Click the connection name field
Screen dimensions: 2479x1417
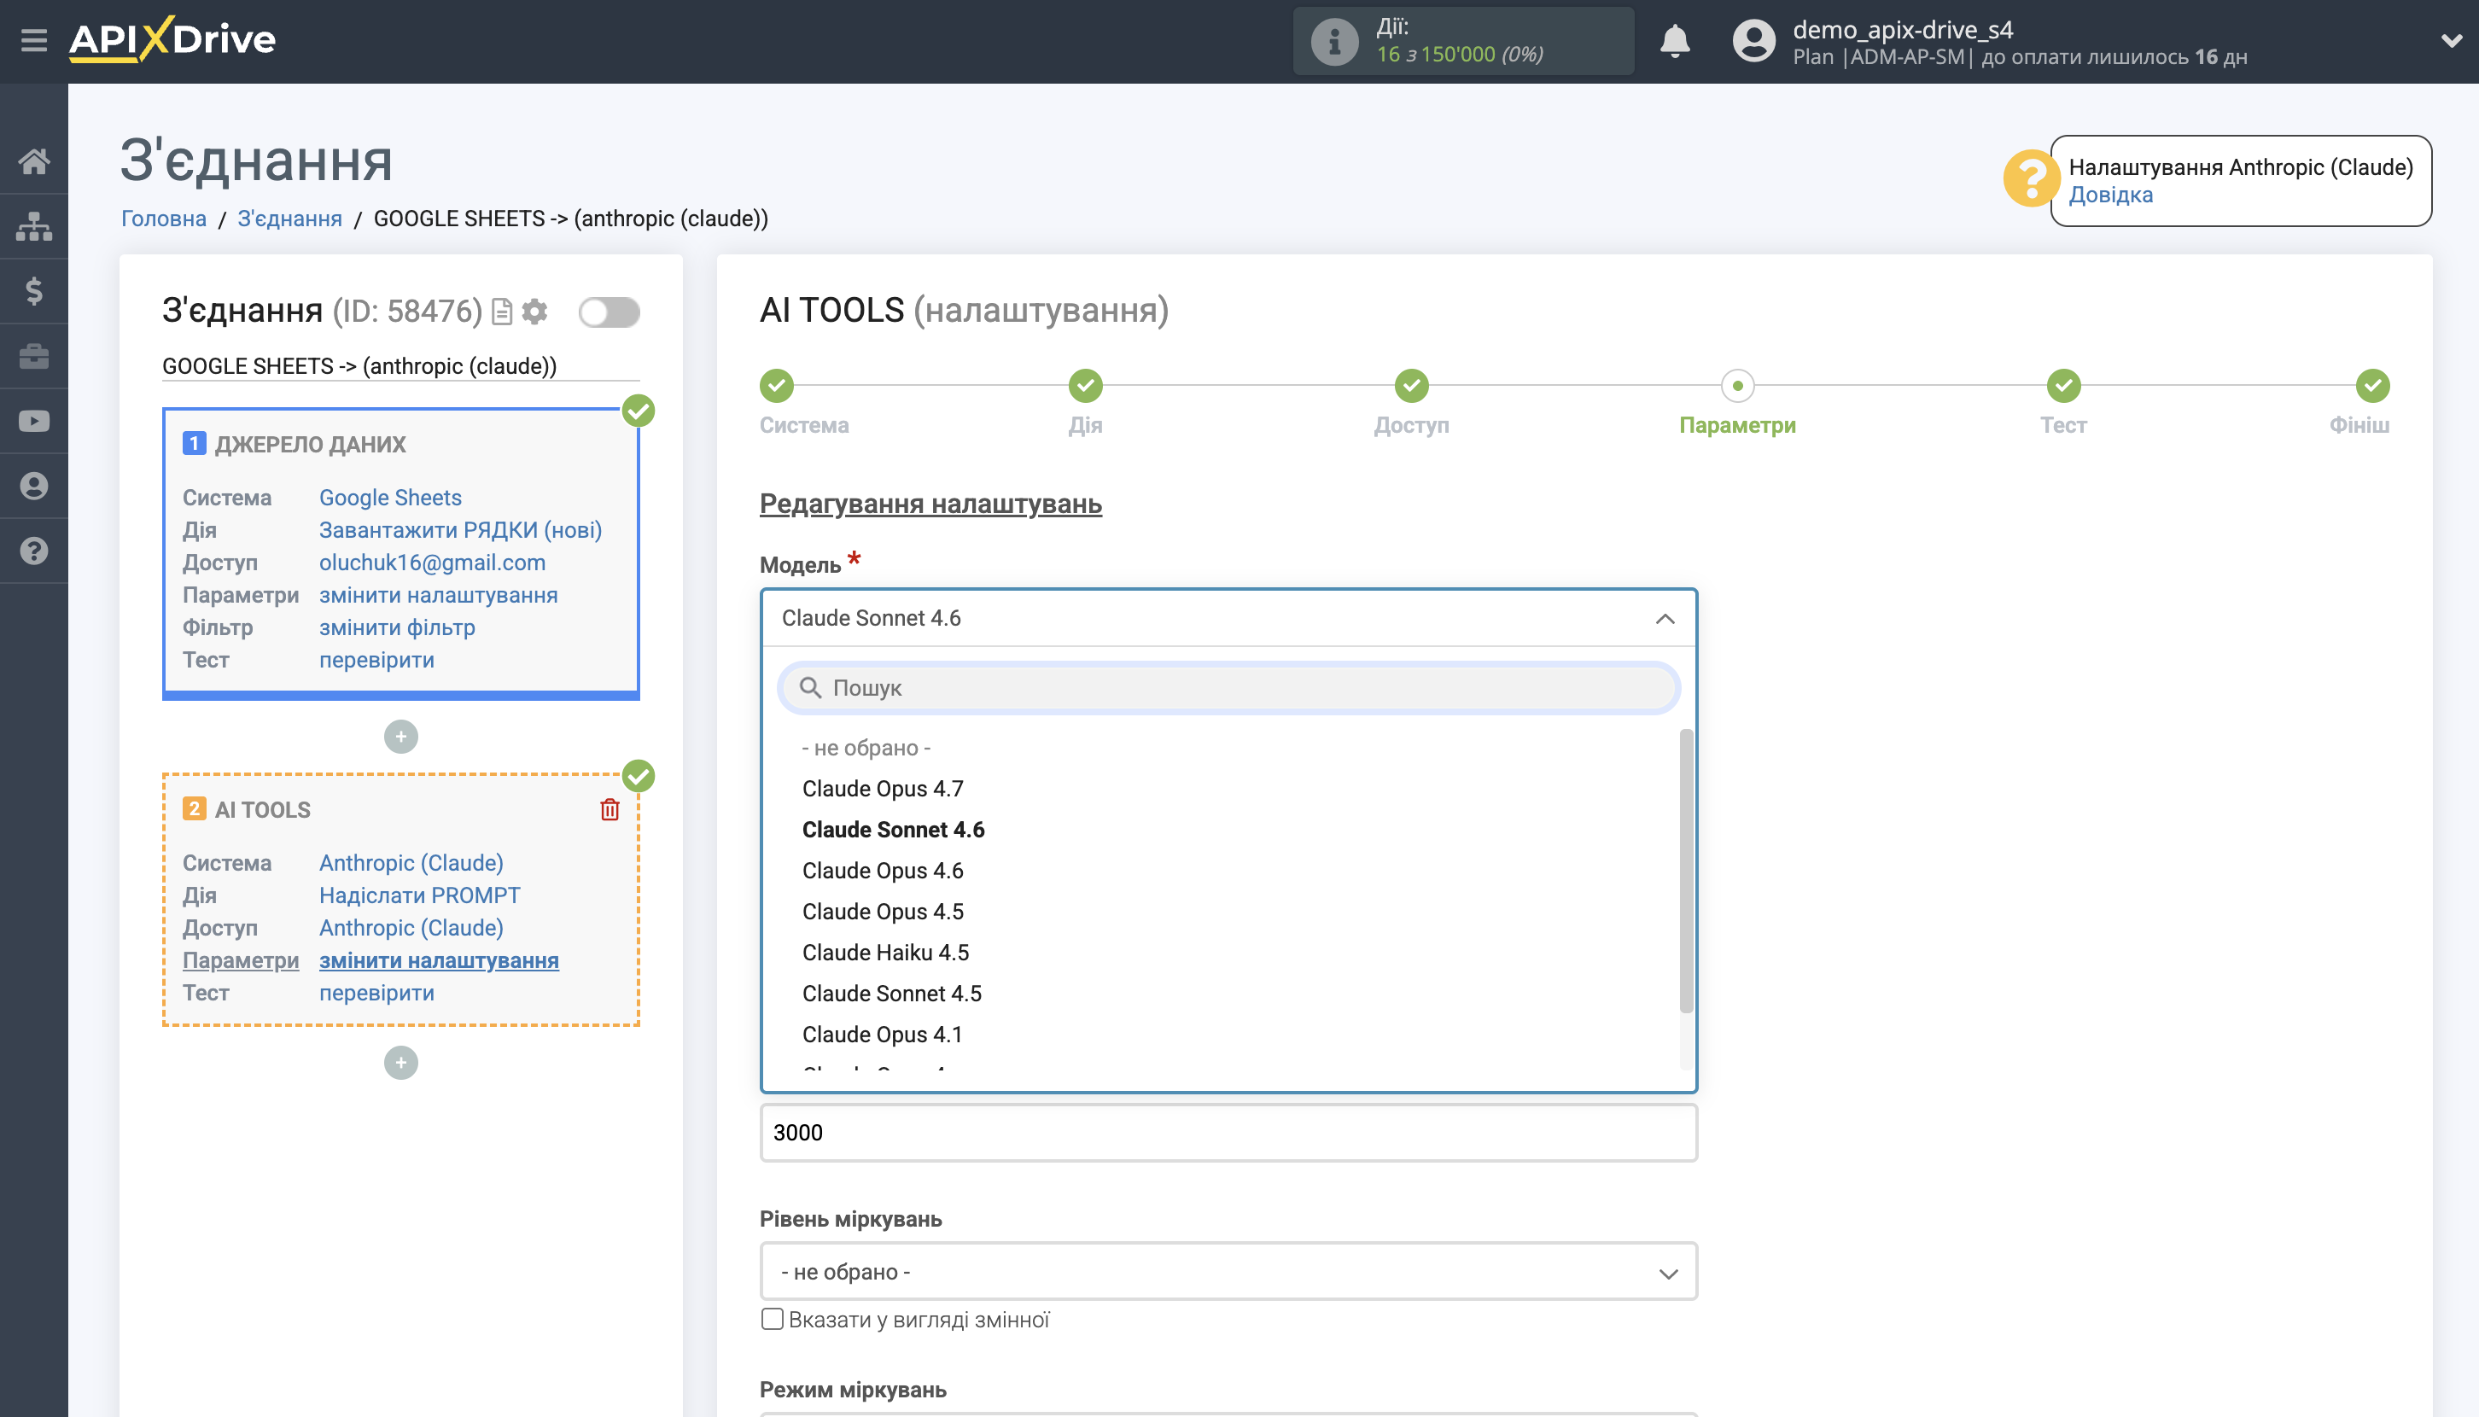tap(401, 366)
